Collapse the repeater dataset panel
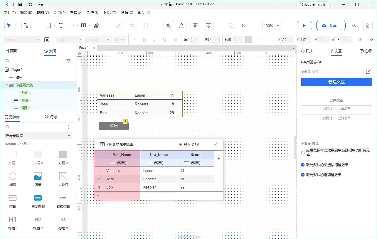The height and width of the screenshot is (239, 377). tap(216, 144)
